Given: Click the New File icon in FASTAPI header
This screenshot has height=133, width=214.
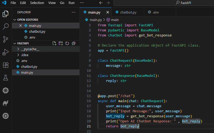Looking at the screenshot, I should coord(55,43).
